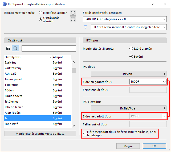Confirm with the OK button
The height and width of the screenshot is (152, 171).
[x=154, y=146]
